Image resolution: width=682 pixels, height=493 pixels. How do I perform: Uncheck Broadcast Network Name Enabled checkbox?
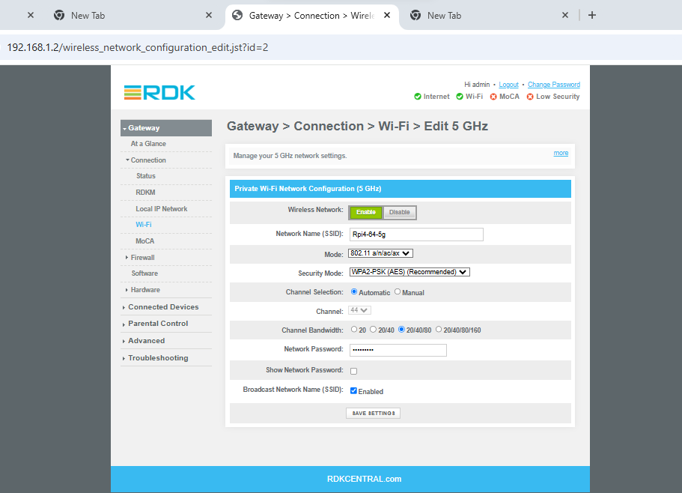coord(353,391)
